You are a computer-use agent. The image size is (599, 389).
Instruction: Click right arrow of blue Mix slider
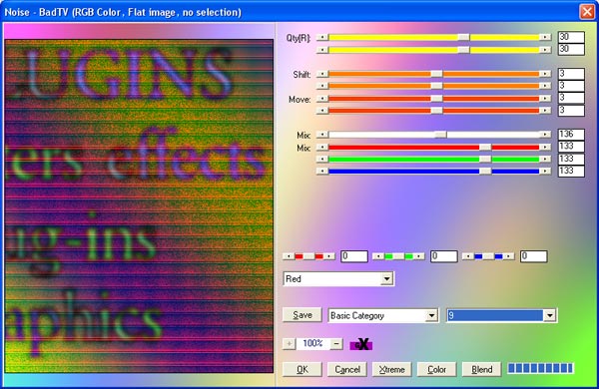545,171
